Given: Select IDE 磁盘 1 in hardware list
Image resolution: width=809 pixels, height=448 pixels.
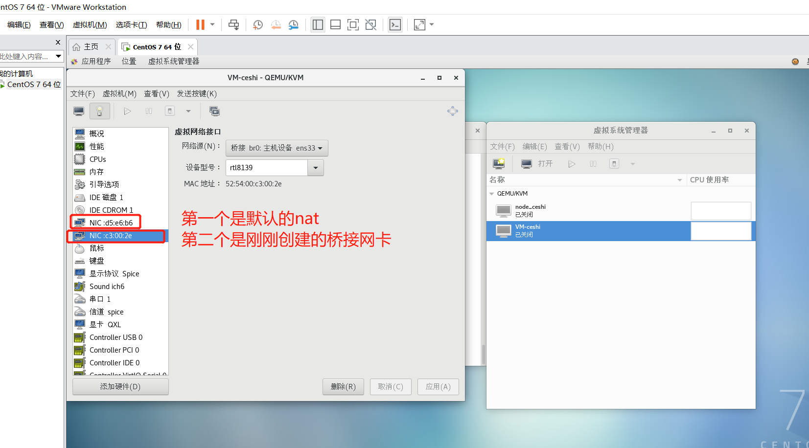Looking at the screenshot, I should (120, 197).
